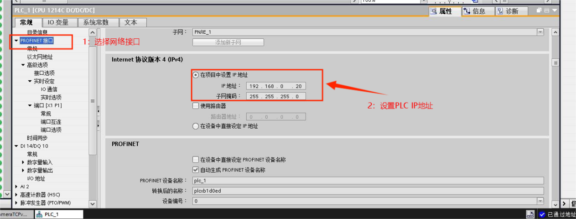
Task: Click the 信息 (Info) tab icon
Action: [x=467, y=11]
